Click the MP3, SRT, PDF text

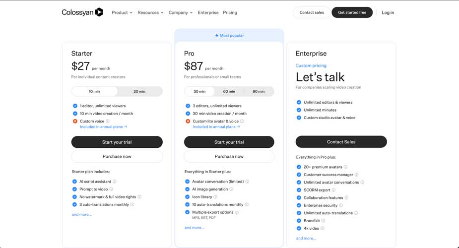tap(204, 218)
